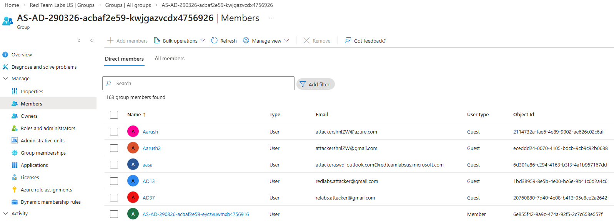This screenshot has height=221, width=614.
Task: Click the Licenses sidebar icon
Action: pos(15,177)
